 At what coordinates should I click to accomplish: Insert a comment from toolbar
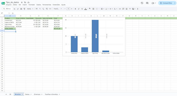[123, 9]
